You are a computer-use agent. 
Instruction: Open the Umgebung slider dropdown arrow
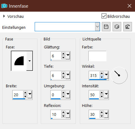coord(68,94)
